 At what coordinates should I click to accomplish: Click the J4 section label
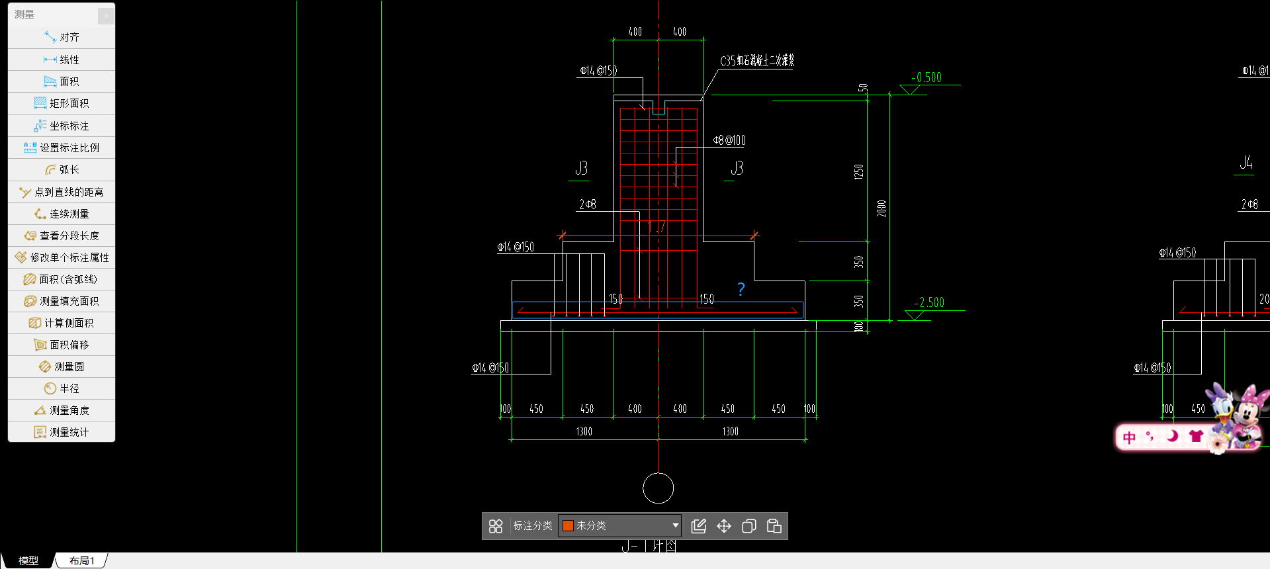[1246, 162]
